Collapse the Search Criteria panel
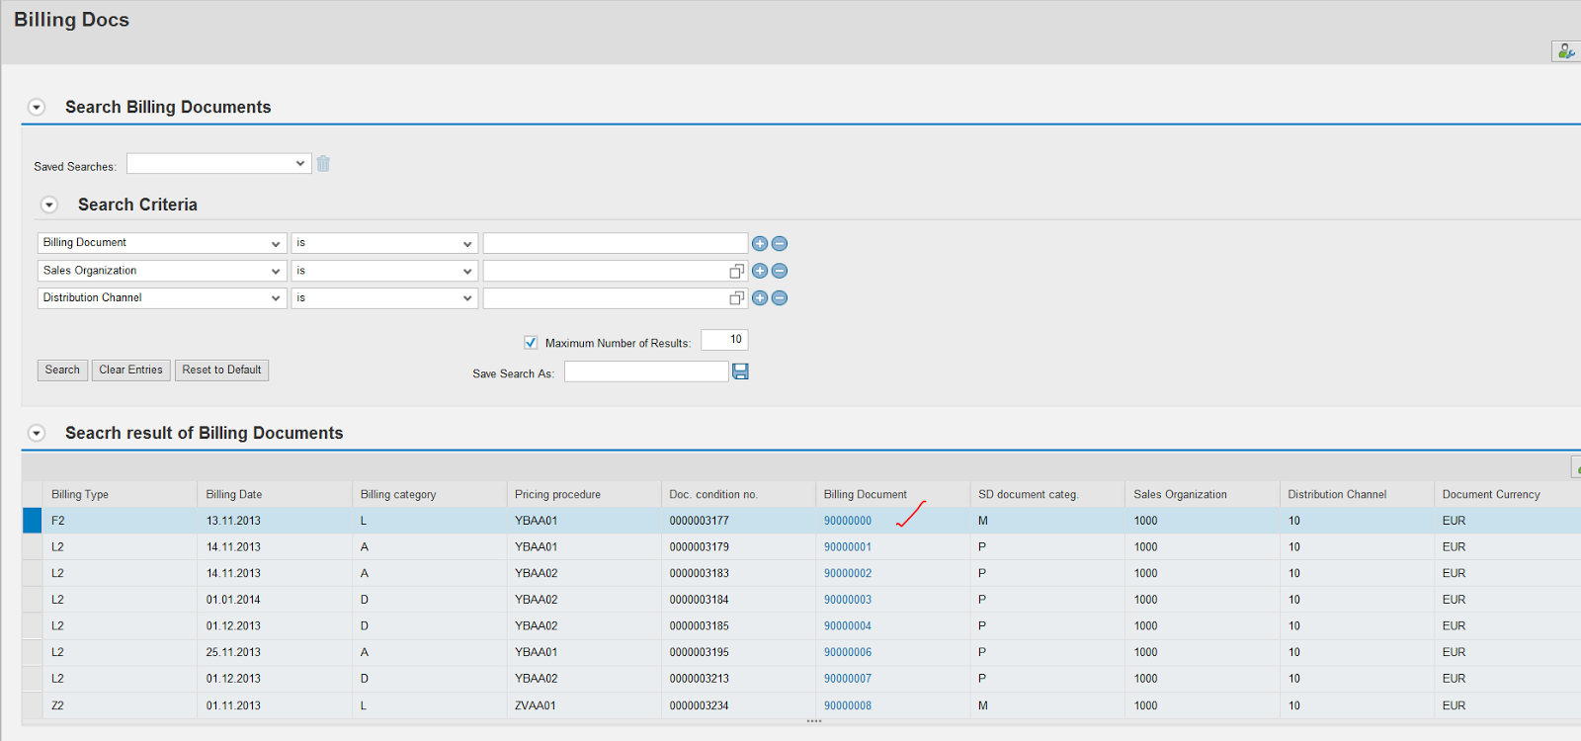The height and width of the screenshot is (741, 1581). (x=49, y=205)
